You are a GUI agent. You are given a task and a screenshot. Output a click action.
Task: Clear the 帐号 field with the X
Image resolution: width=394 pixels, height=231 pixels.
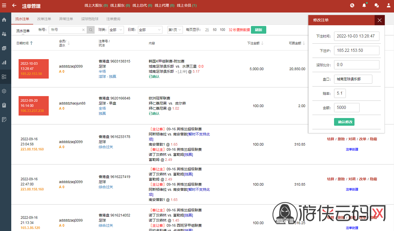[x=83, y=30]
